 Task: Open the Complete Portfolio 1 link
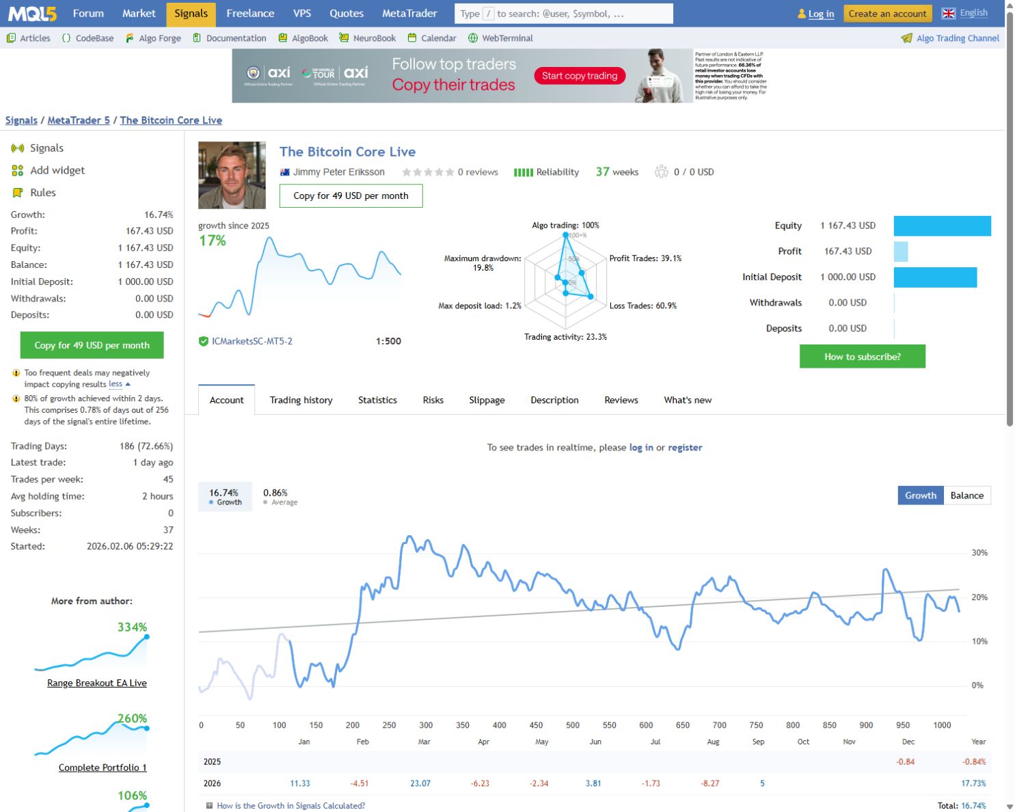point(103,768)
